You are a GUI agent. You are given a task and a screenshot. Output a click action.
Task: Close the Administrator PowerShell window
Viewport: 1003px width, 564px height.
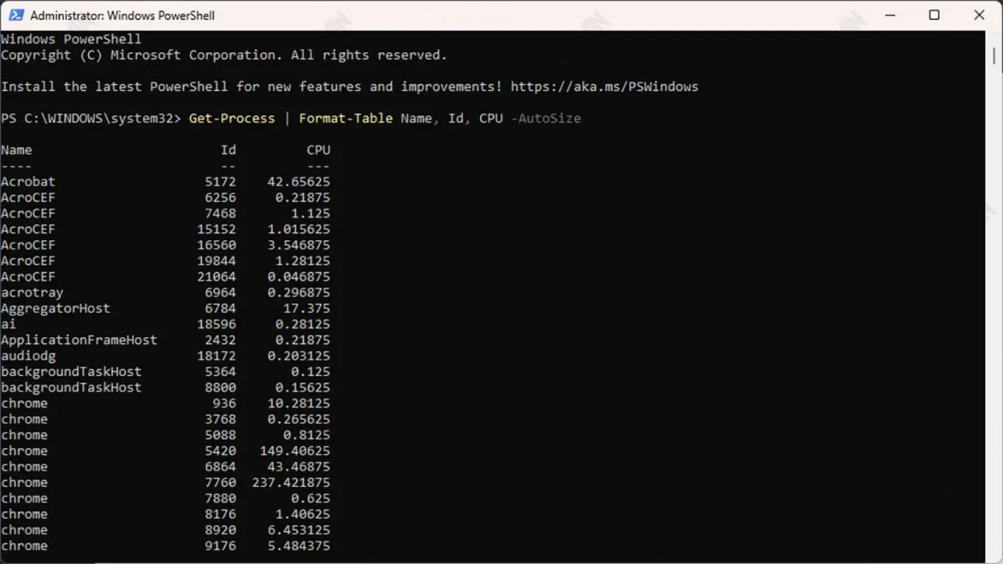point(979,15)
